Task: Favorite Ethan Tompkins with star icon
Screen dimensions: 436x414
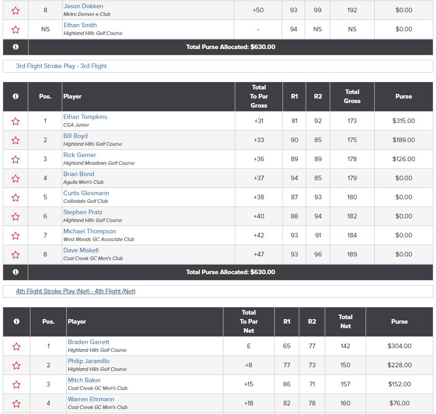Action: (x=15, y=121)
